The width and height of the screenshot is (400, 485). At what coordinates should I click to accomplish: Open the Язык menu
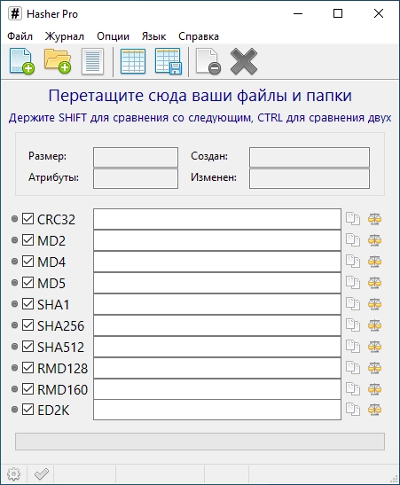[x=153, y=36]
